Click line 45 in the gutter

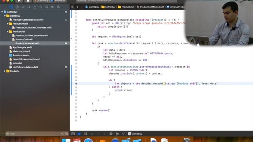click(x=76, y=84)
